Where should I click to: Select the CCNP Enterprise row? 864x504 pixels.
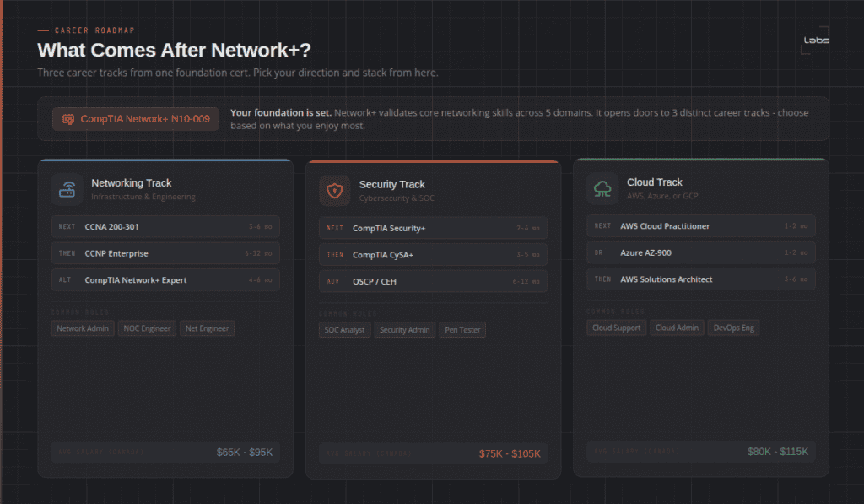coord(165,253)
